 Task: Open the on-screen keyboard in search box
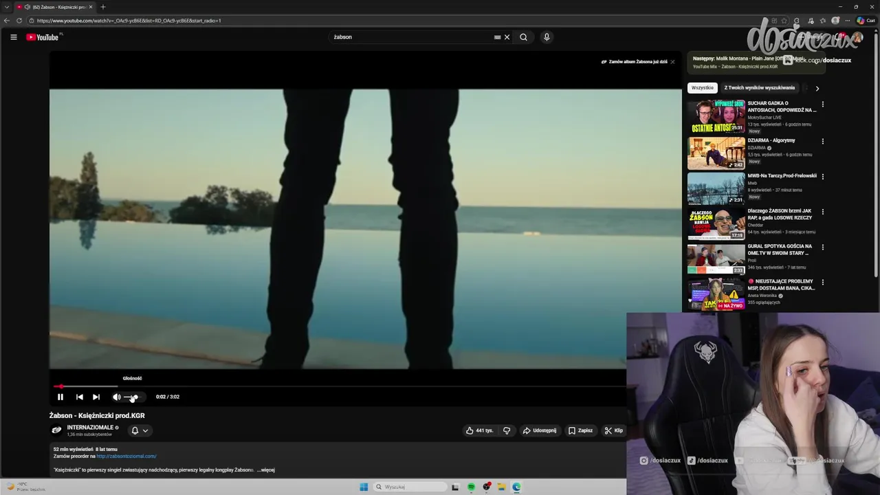coord(497,37)
